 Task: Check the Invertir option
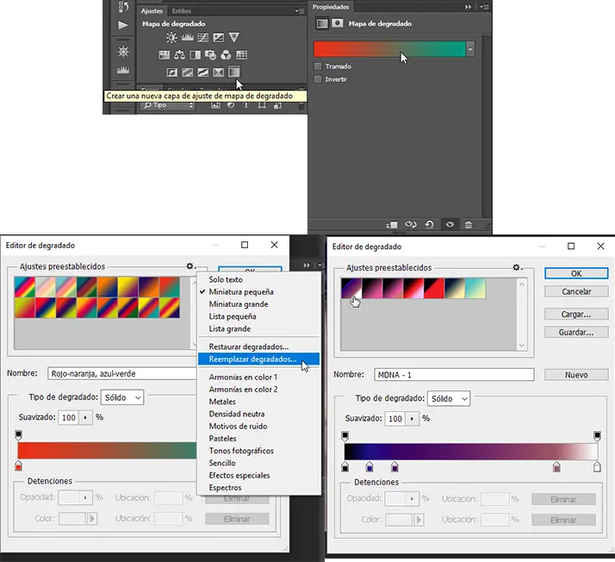(x=319, y=79)
